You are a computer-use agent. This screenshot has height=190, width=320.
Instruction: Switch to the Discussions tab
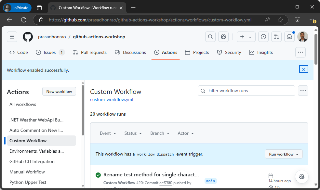pyautogui.click(x=130, y=52)
